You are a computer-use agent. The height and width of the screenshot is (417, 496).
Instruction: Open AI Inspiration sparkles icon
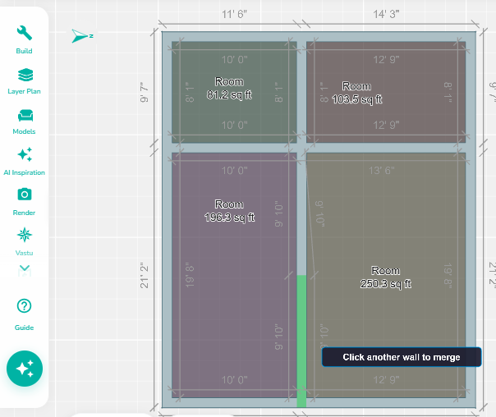pos(25,154)
